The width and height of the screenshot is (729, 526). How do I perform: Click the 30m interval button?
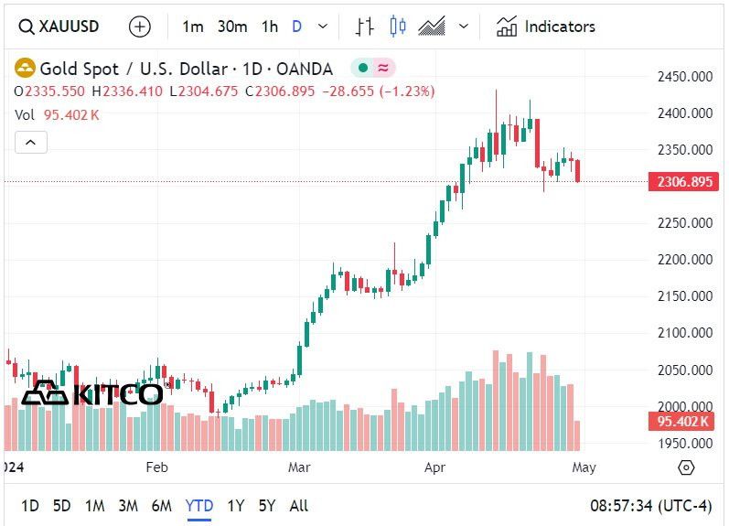tap(232, 27)
